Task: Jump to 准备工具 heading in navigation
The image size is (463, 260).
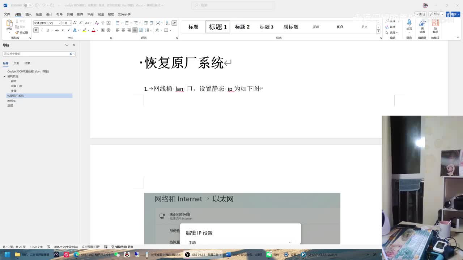Action: [x=16, y=86]
